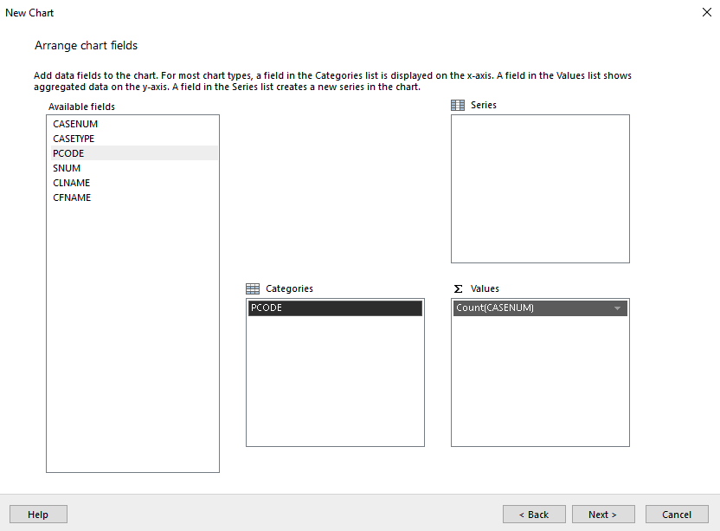Select PCODE in Available fields list
The height and width of the screenshot is (531, 720).
tap(68, 153)
